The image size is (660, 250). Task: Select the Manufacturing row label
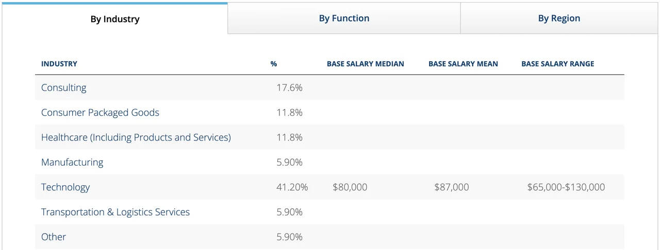(x=72, y=163)
